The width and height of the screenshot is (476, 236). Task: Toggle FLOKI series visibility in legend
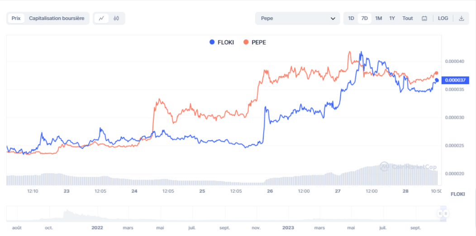[226, 42]
